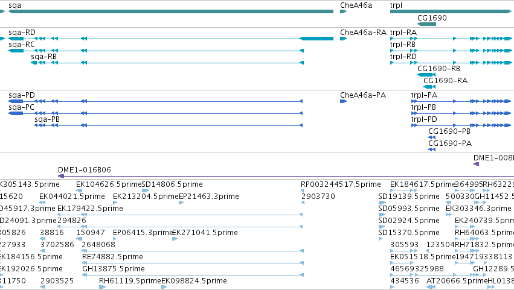Select the CG1690-PA protein label
Screen dimensions: 514x290
pos(450,143)
